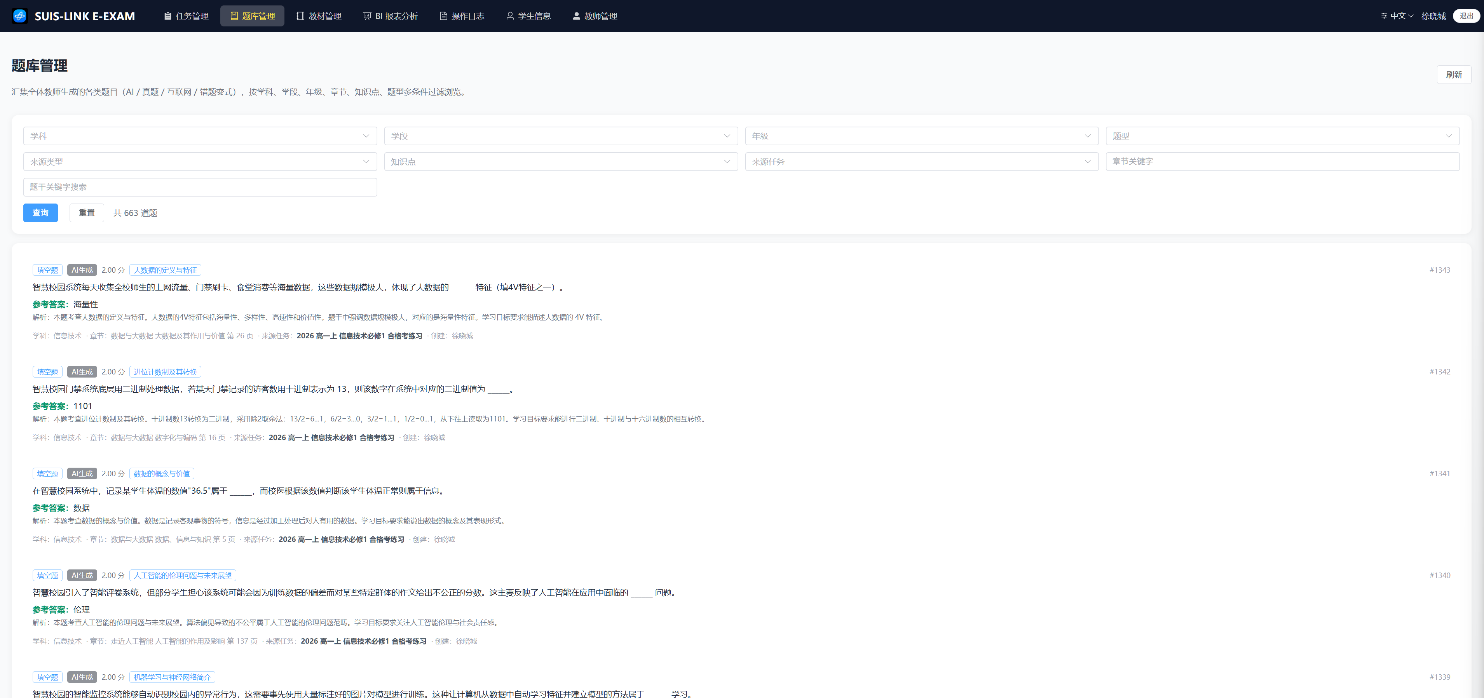Click the 题库管理 page heading
The height and width of the screenshot is (698, 1484).
coord(40,66)
